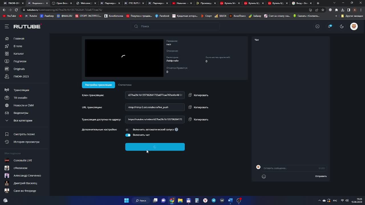Open Смотреть позже bookmark icon

point(7,134)
